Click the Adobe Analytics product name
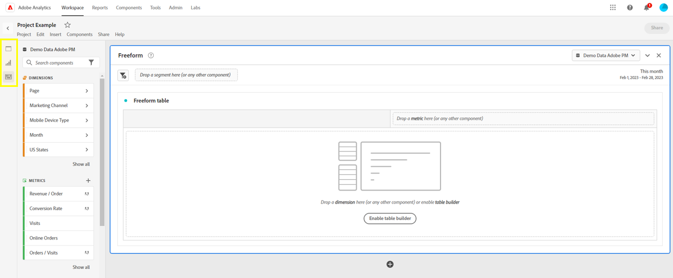The width and height of the screenshot is (673, 278). (x=35, y=8)
